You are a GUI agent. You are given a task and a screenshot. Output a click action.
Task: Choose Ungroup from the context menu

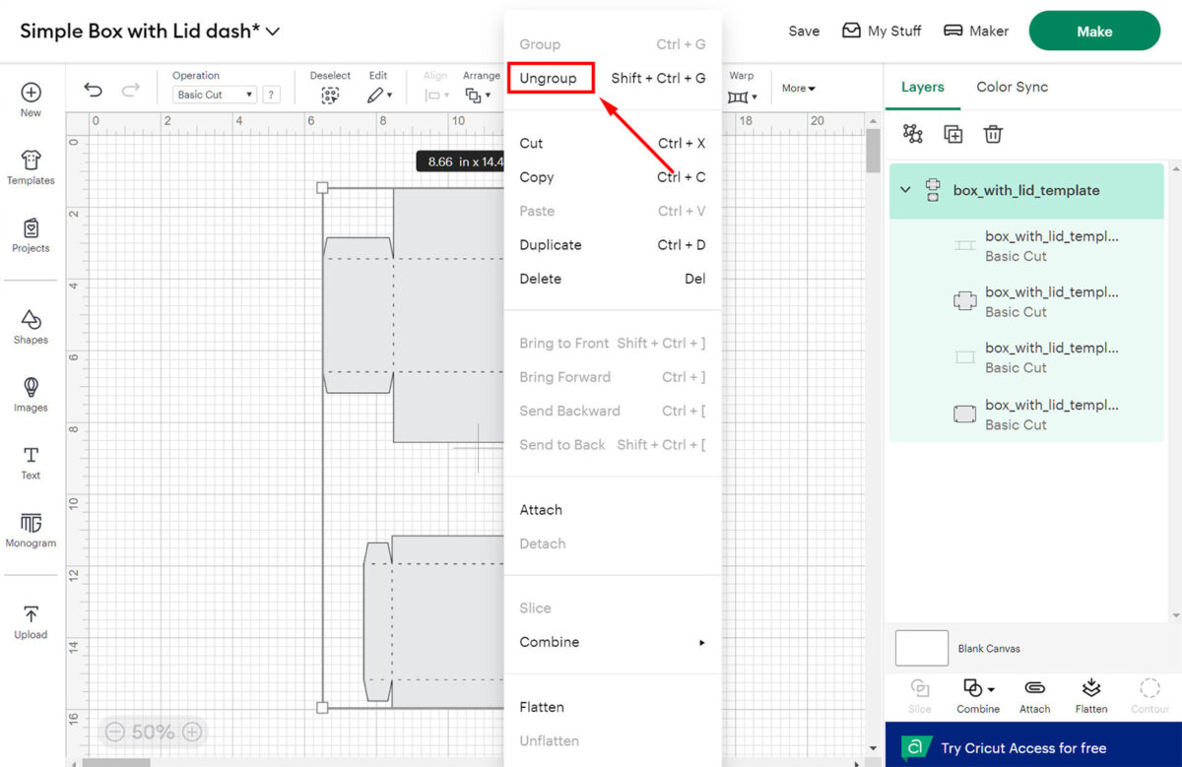(x=551, y=78)
